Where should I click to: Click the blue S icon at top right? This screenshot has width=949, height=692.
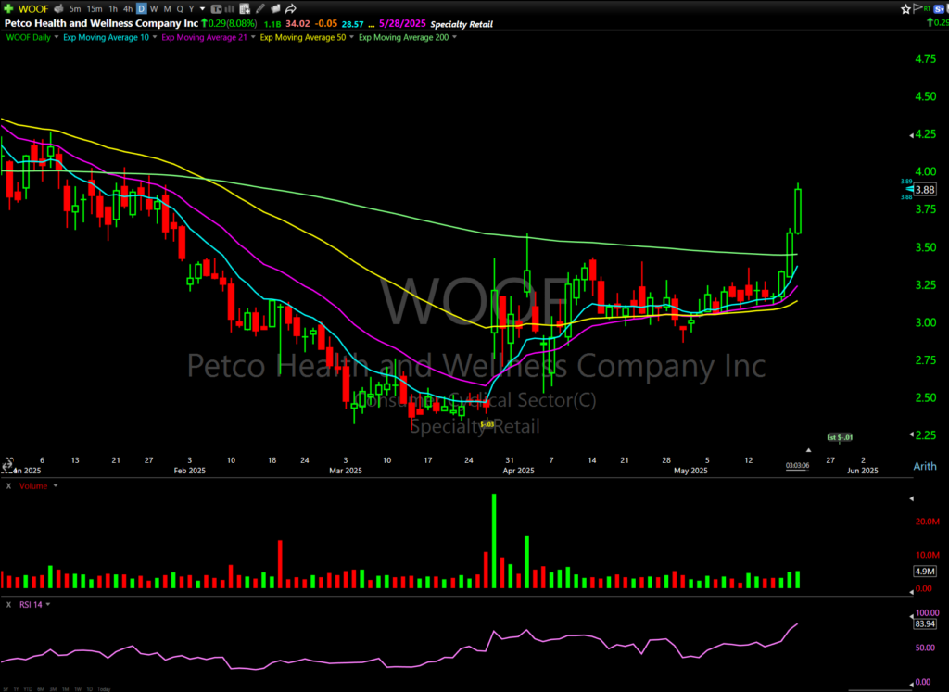point(940,8)
